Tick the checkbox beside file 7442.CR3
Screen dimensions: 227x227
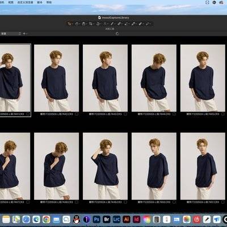pos(77,114)
